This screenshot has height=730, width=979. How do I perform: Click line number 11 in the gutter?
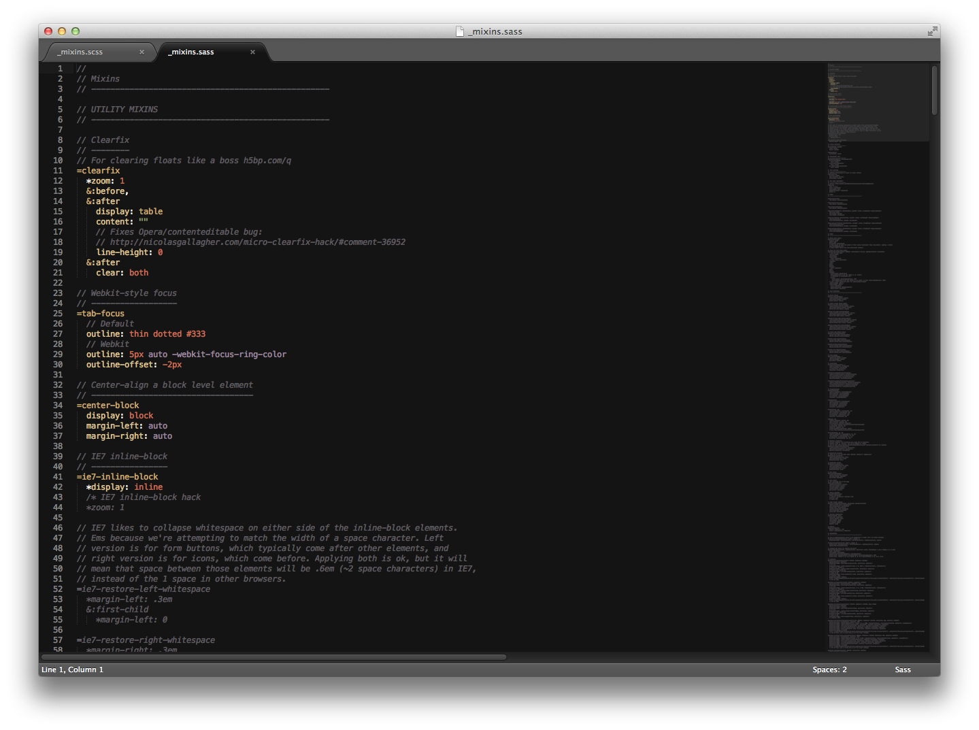click(58, 171)
